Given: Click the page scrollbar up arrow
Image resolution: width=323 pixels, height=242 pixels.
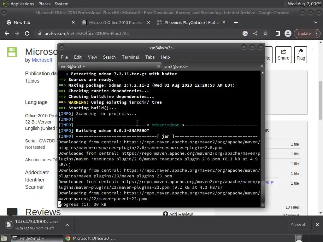Looking at the screenshot, I should pos(320,42).
